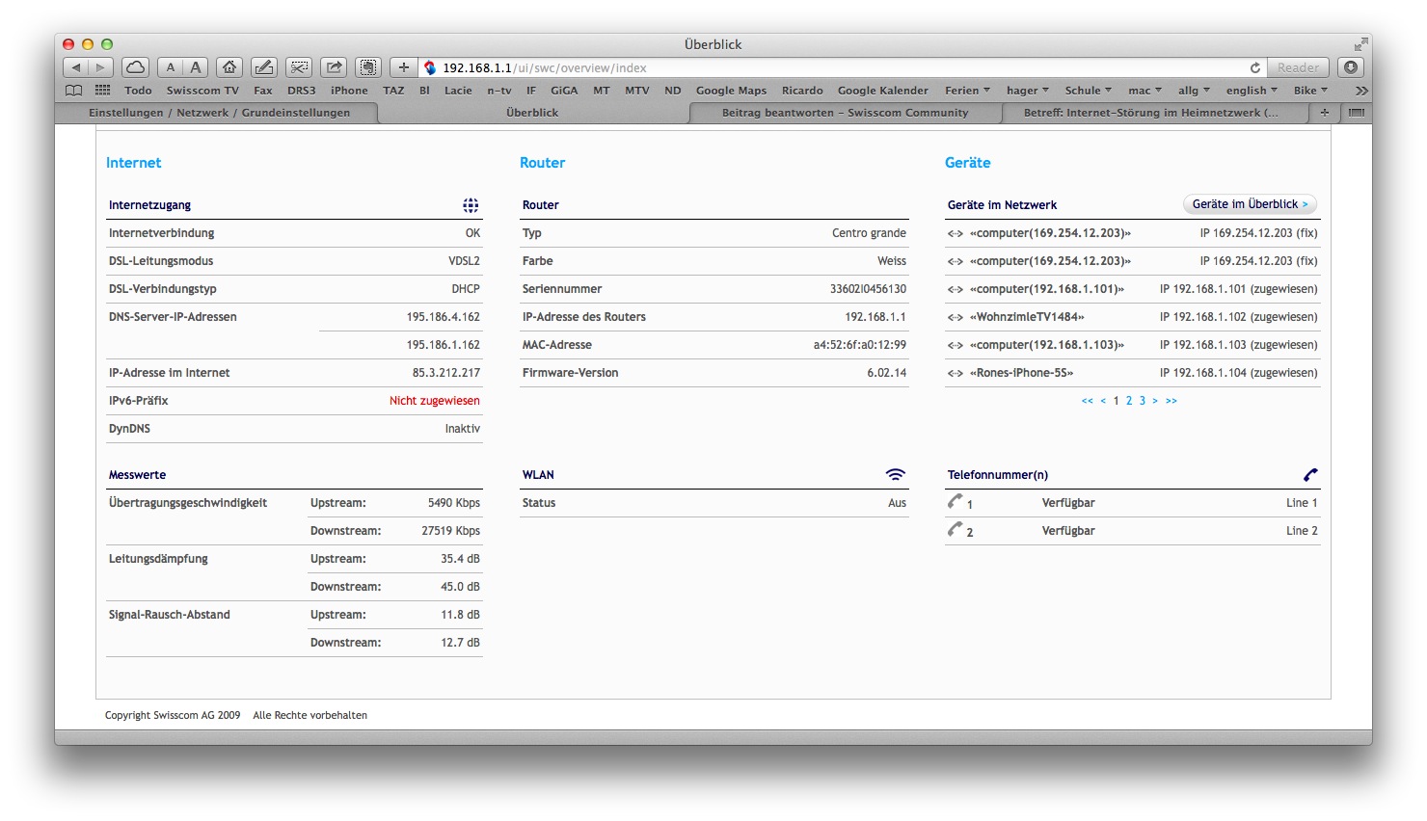This screenshot has height=821, width=1427.
Task: Open the Google Kalender bookmark
Action: click(882, 91)
